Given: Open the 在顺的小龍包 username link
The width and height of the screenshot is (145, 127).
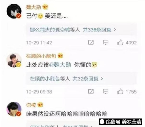Looking at the screenshot, I should (x=41, y=56).
